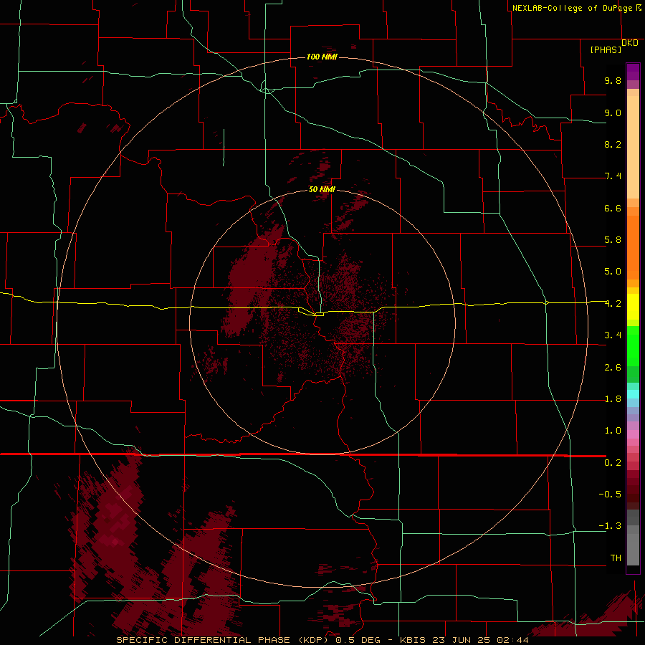Screen dimensions: 645x645
Task: Select the 8.2 scale value
Action: 613,144
